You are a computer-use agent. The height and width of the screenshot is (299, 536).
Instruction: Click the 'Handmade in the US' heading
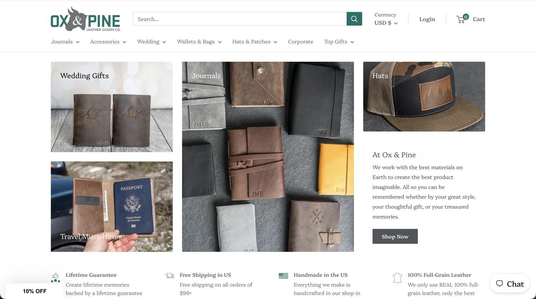[321, 275]
